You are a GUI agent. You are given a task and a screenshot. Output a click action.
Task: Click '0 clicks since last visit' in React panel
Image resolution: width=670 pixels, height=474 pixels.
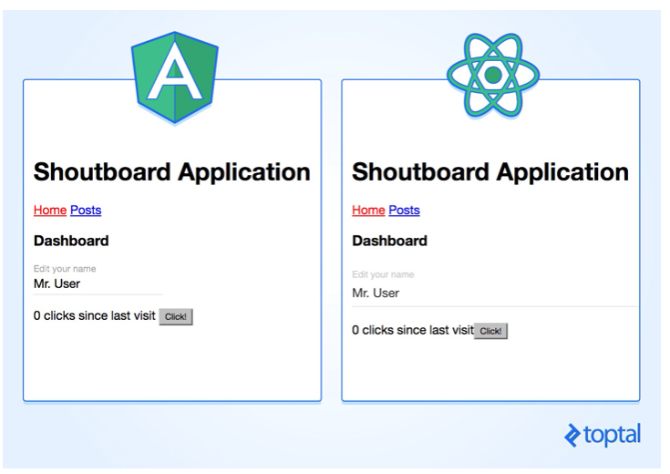(x=413, y=330)
